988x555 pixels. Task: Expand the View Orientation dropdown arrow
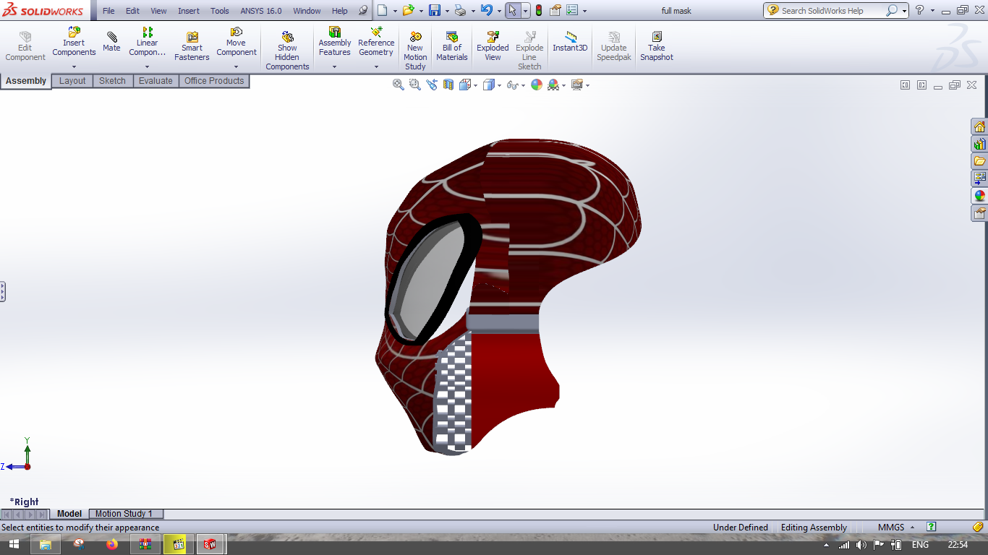[x=475, y=85]
